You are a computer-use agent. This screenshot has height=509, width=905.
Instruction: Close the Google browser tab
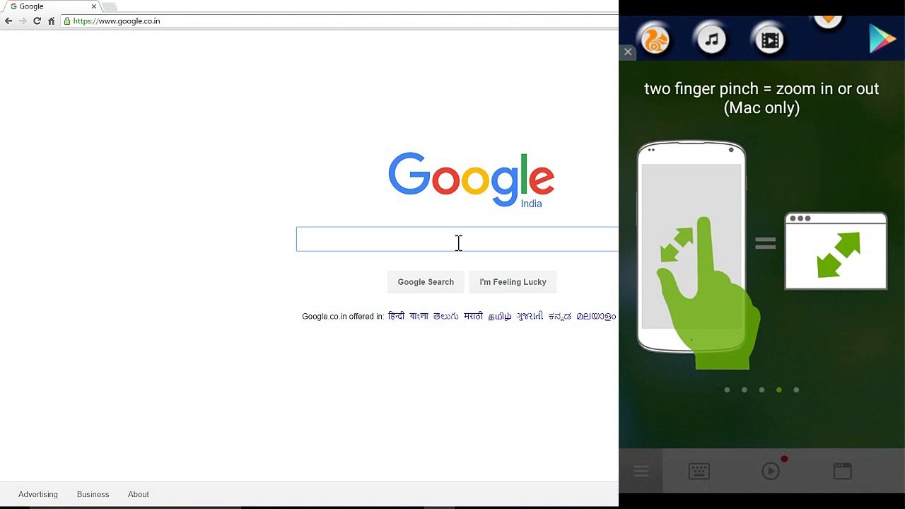coord(93,6)
